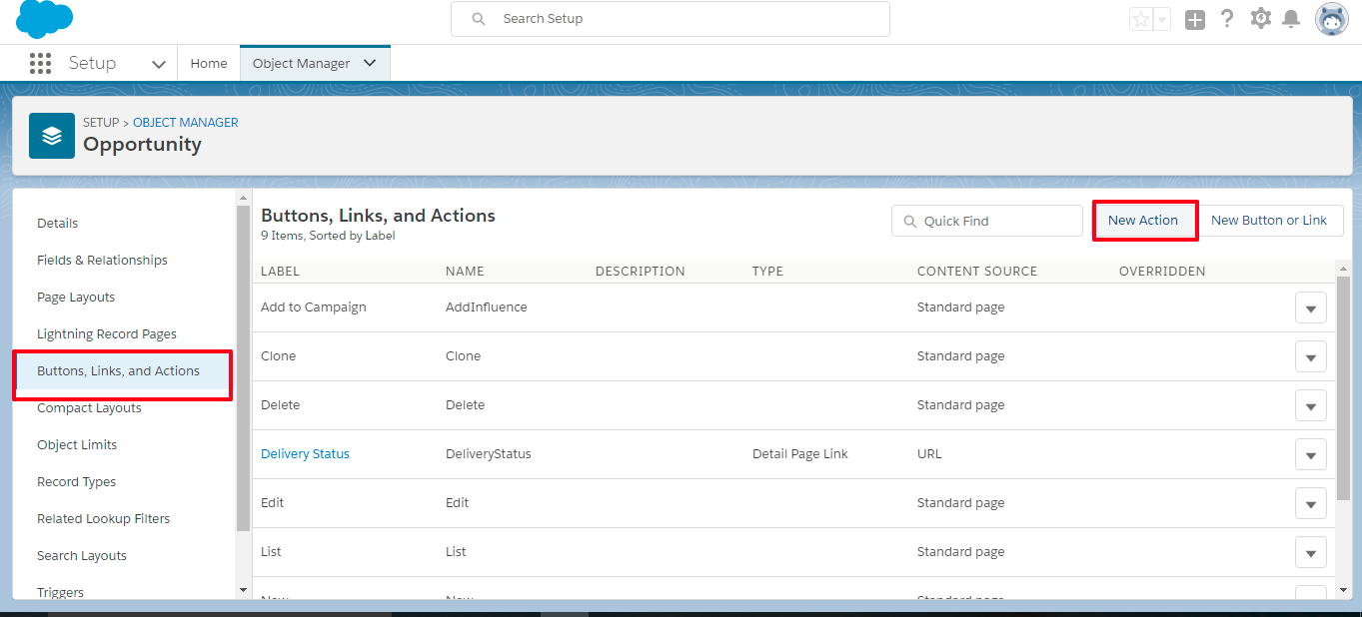Expand the Object Manager tab dropdown

(x=370, y=63)
